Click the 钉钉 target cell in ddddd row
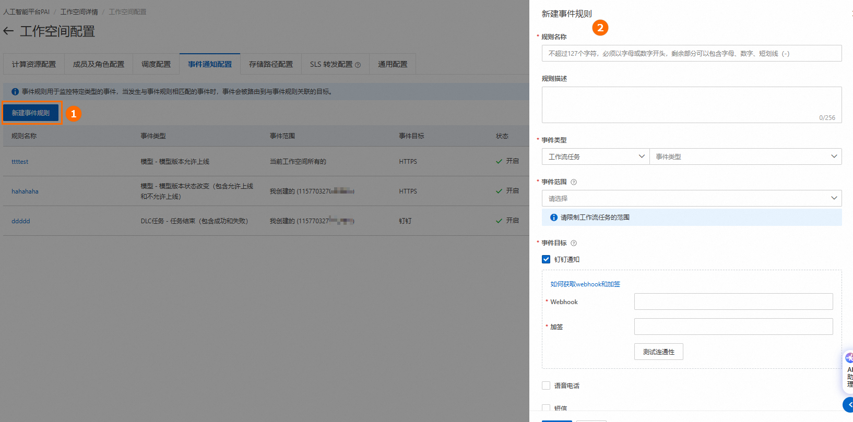Screen dimensions: 853x422 [x=406, y=221]
